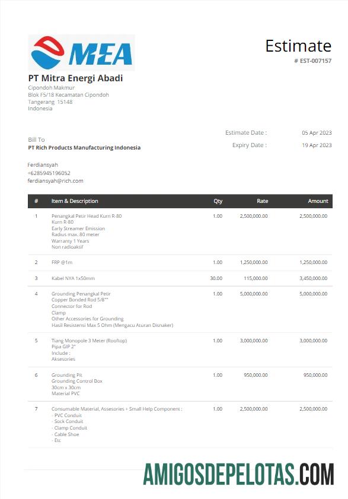Click the Item & Description column header

pyautogui.click(x=75, y=201)
